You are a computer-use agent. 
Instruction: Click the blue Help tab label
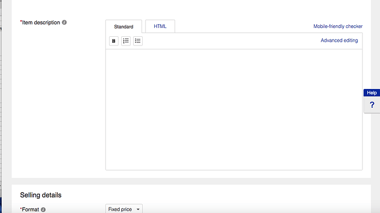pyautogui.click(x=372, y=93)
